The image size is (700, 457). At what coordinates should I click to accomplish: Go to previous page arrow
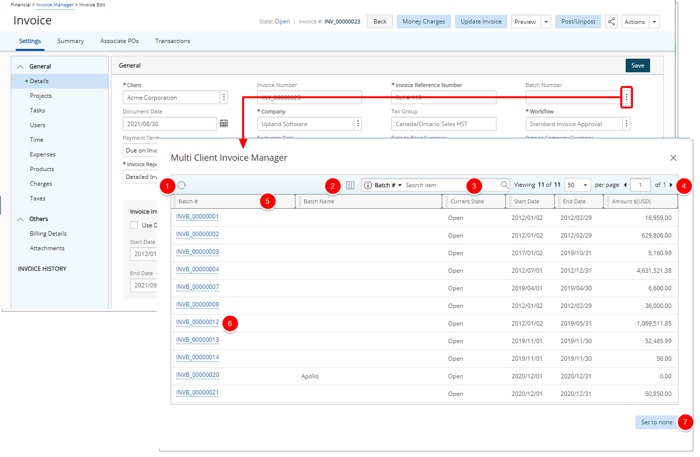pos(625,185)
